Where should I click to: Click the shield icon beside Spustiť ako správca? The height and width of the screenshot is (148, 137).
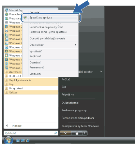[x=25, y=18]
